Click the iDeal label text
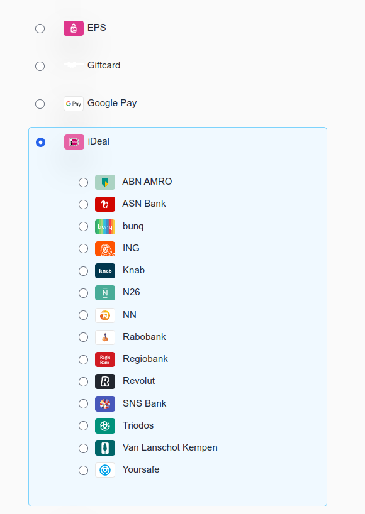 click(98, 141)
